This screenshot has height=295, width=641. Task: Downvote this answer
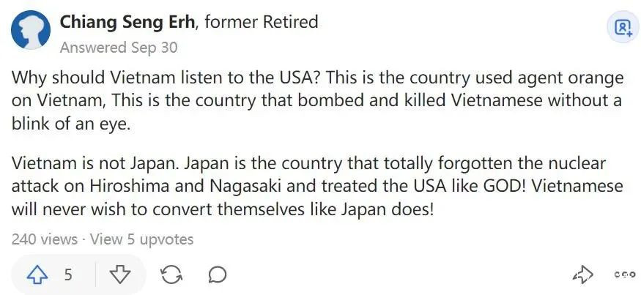pyautogui.click(x=119, y=275)
